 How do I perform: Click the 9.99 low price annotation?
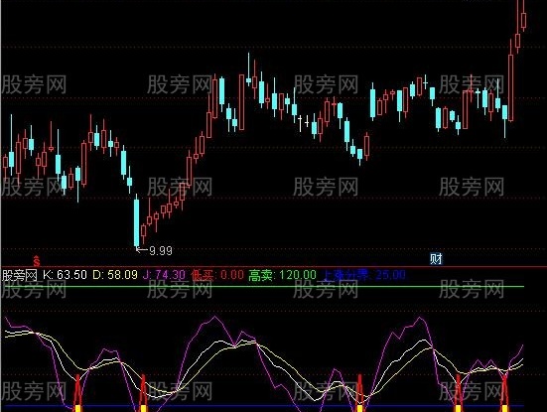(x=161, y=250)
